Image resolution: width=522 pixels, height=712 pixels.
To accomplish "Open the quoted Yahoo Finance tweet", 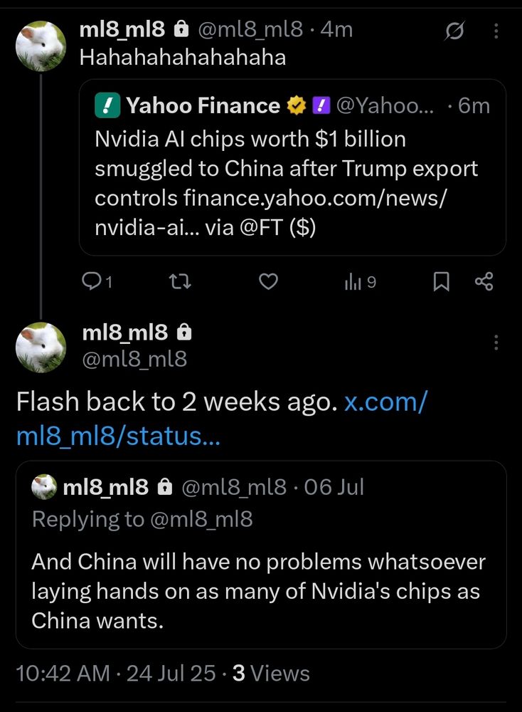I will pos(292,167).
